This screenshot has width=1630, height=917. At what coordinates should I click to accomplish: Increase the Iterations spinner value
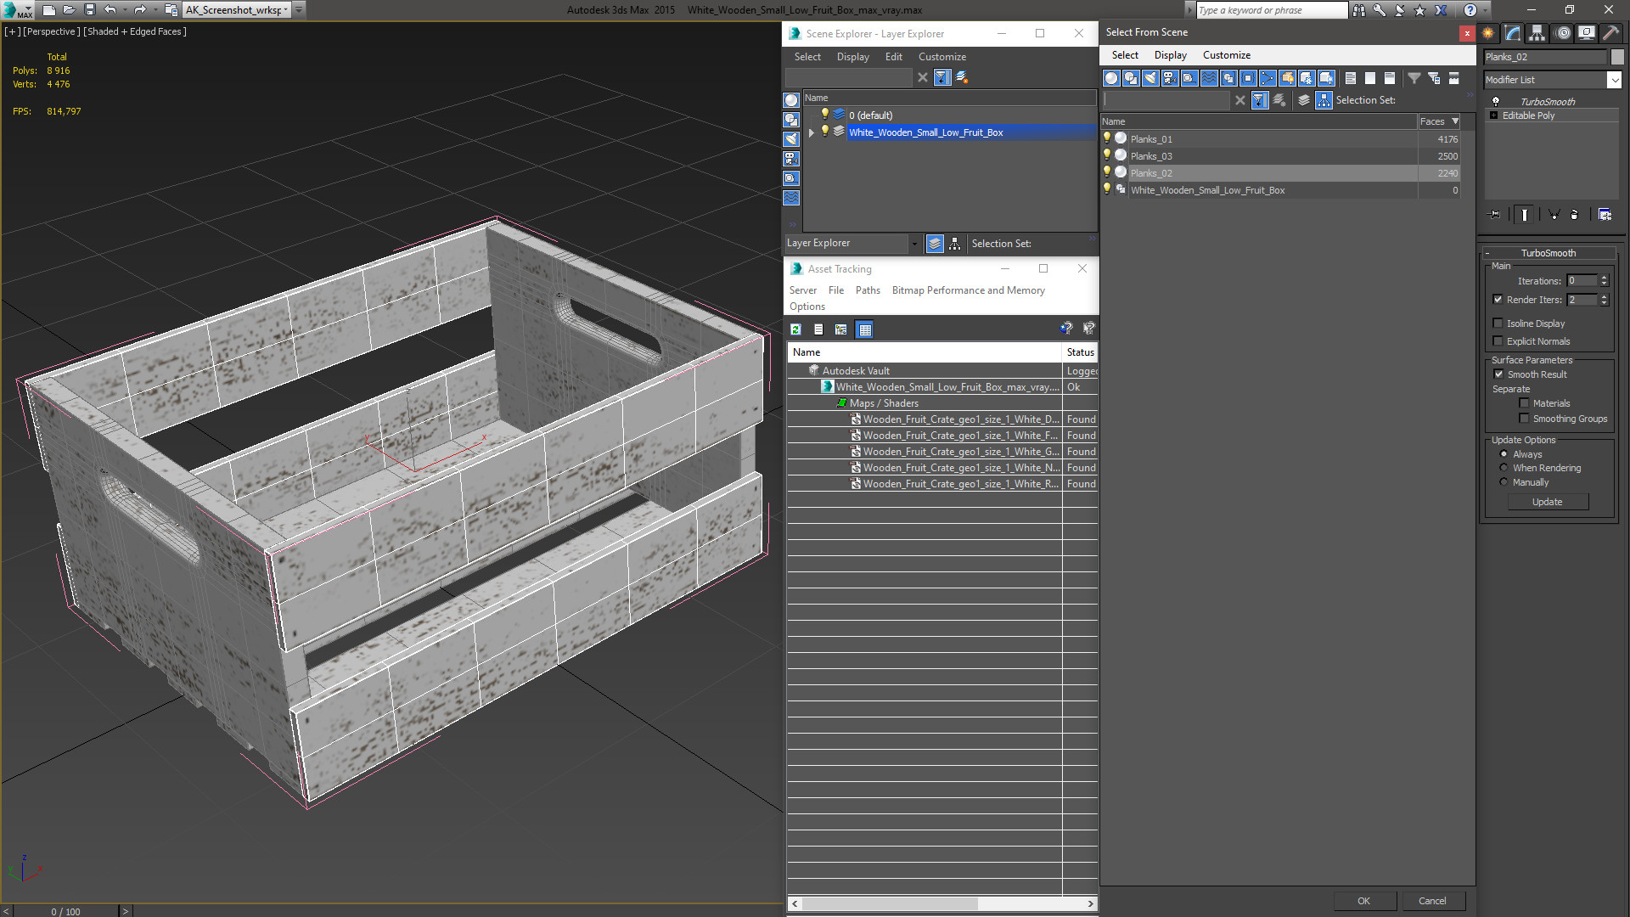coord(1604,278)
